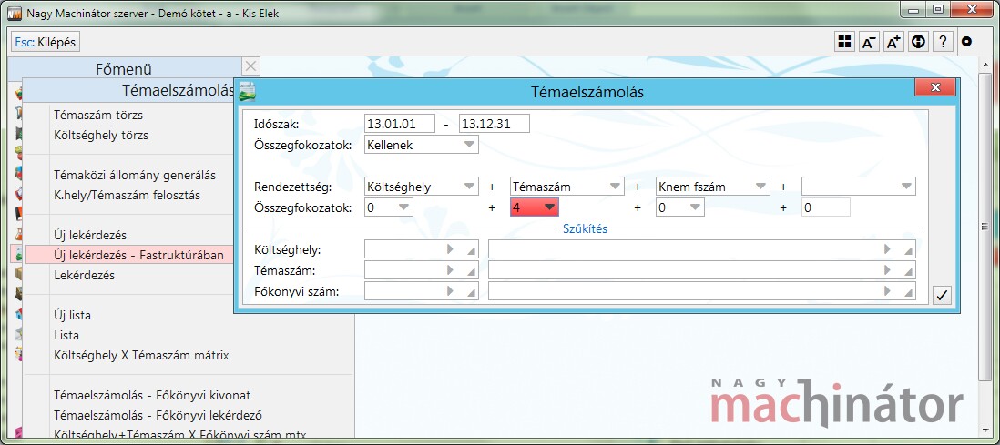1000x445 pixels.
Task: Open Költséghely törzs menu item
Action: [x=101, y=136]
